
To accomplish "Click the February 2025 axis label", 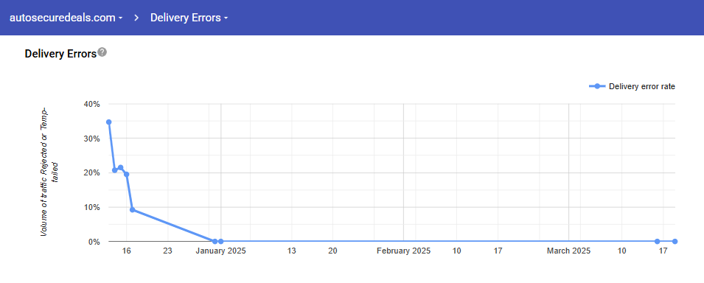I will (x=404, y=251).
